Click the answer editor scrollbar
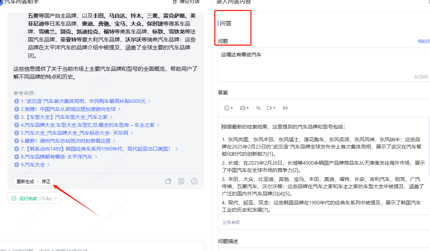The height and width of the screenshot is (251, 430). (x=429, y=147)
